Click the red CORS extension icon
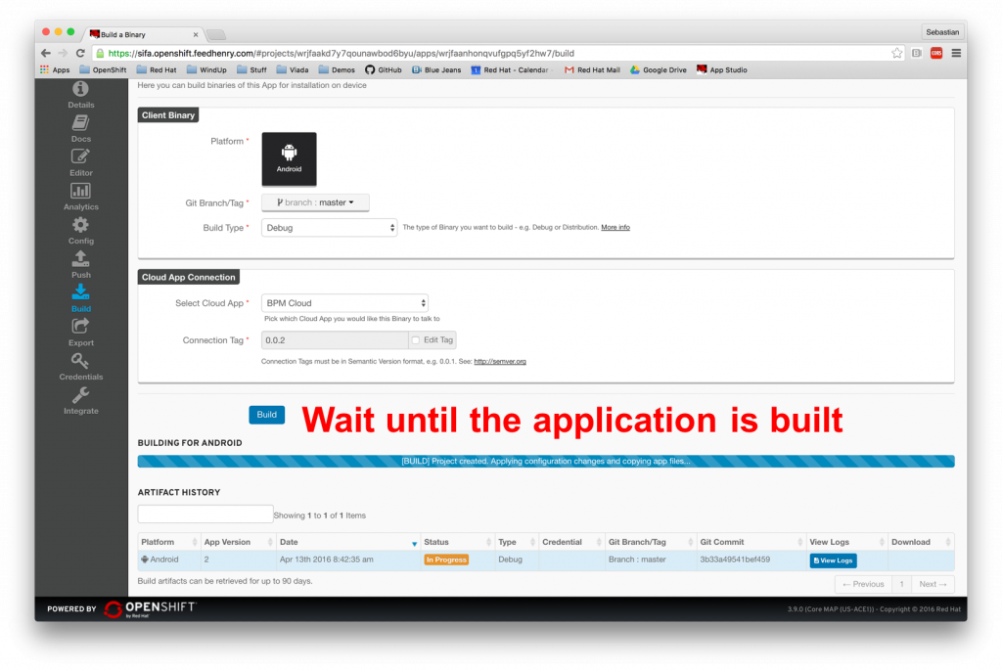1002x671 pixels. pyautogui.click(x=936, y=53)
